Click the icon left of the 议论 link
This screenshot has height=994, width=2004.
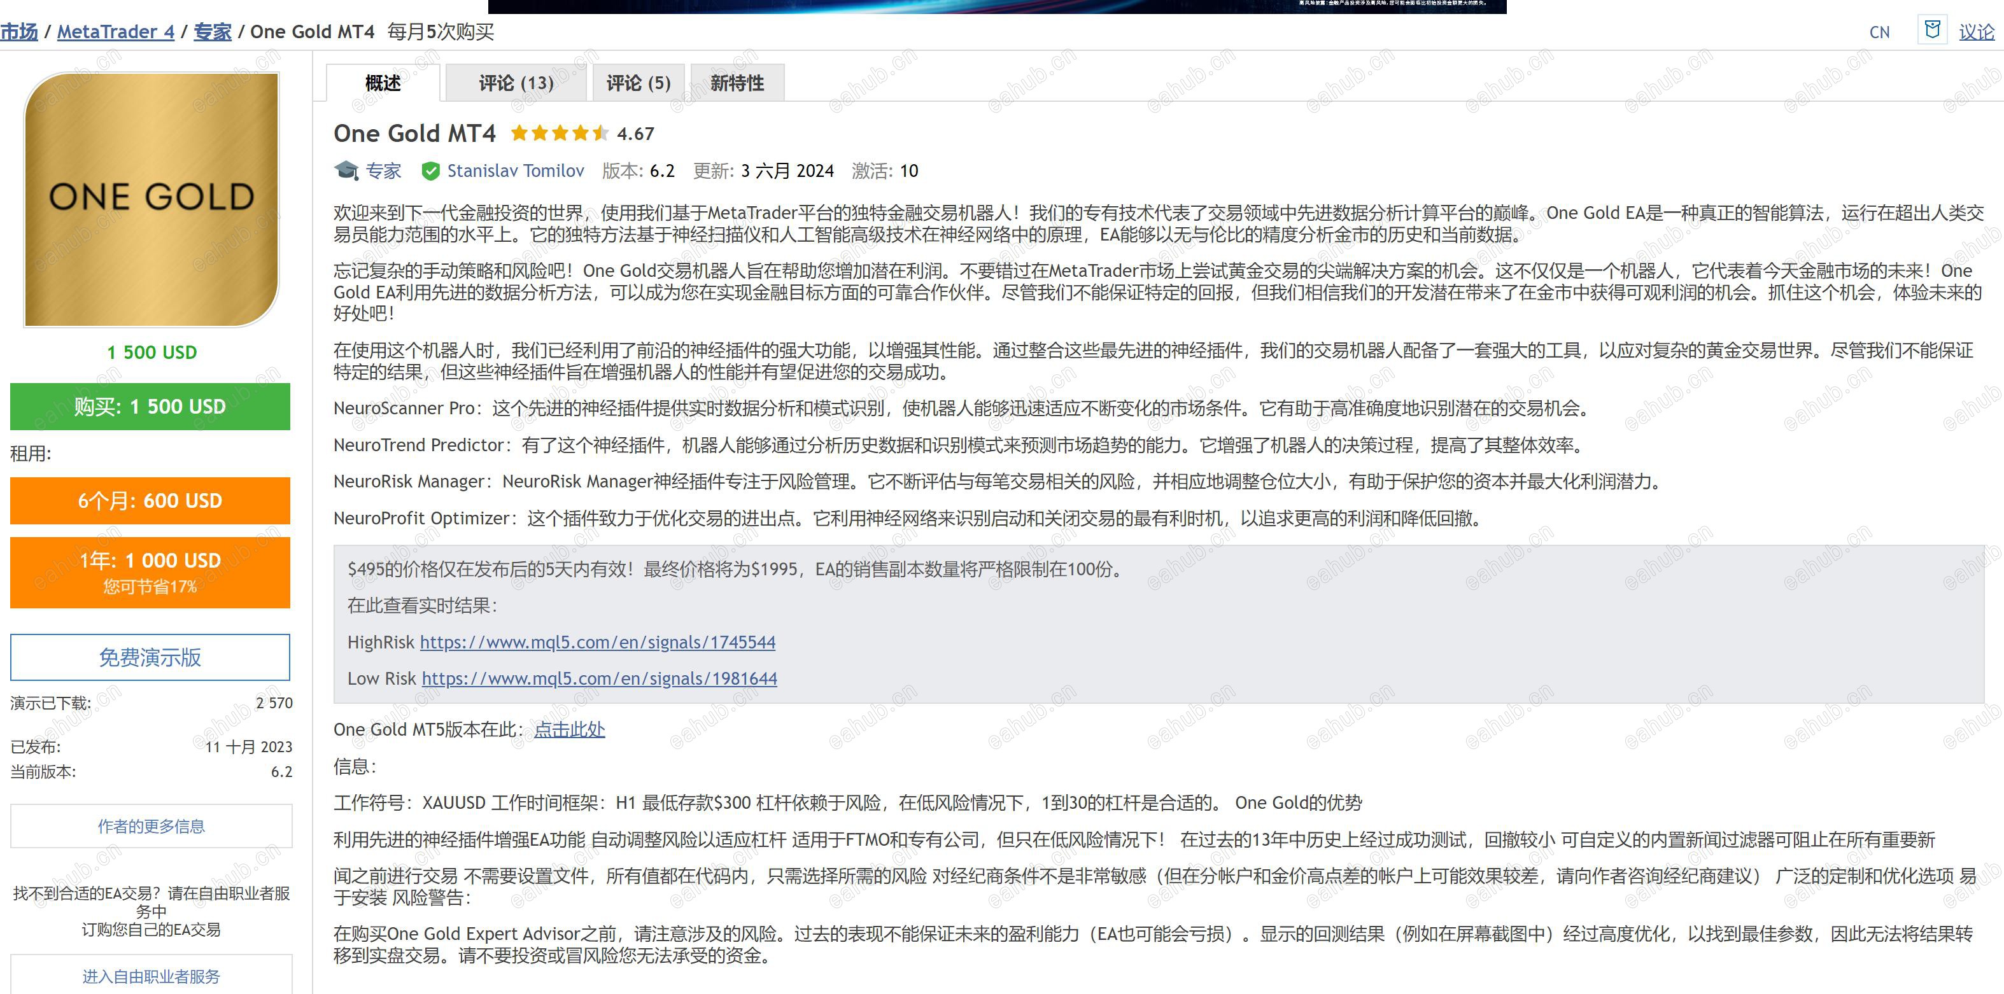1931,31
